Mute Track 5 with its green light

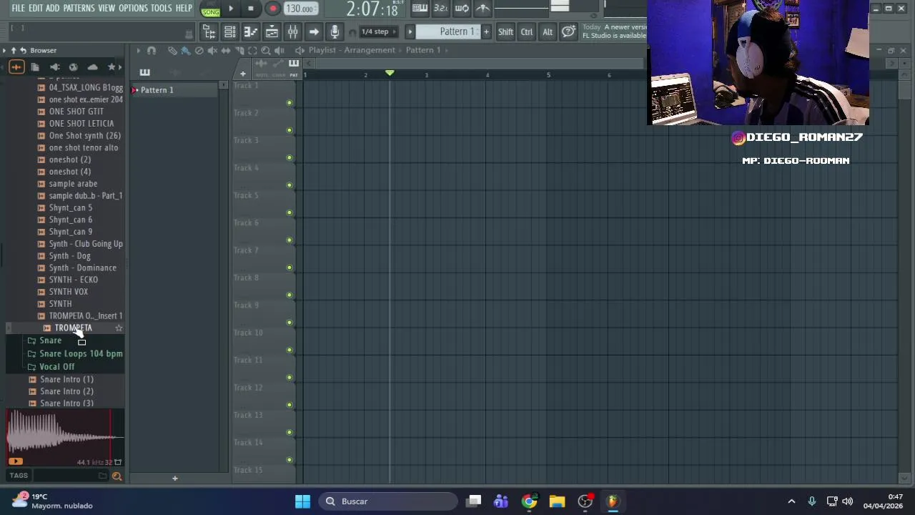[289, 212]
